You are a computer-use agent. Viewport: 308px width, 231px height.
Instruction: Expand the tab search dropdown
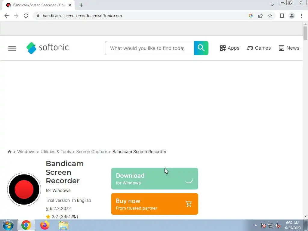[x=272, y=5]
